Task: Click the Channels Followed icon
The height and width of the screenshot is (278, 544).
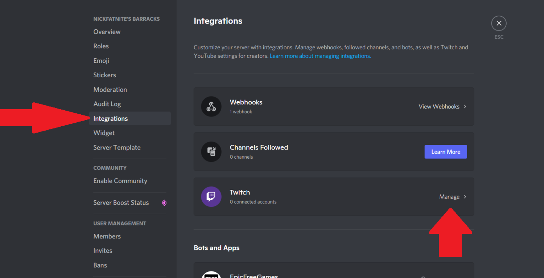Action: [x=211, y=152]
